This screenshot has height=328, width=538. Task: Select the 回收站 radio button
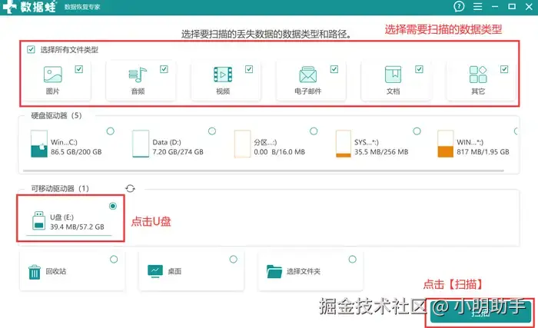tap(114, 260)
